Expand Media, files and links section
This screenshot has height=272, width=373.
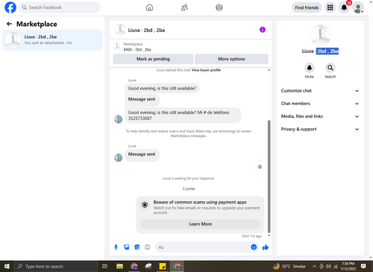tap(320, 116)
